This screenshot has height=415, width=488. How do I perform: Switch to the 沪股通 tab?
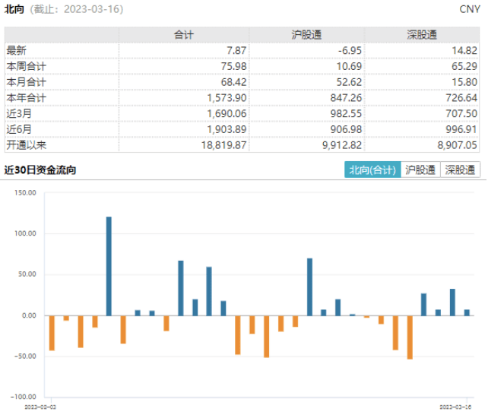coord(420,169)
